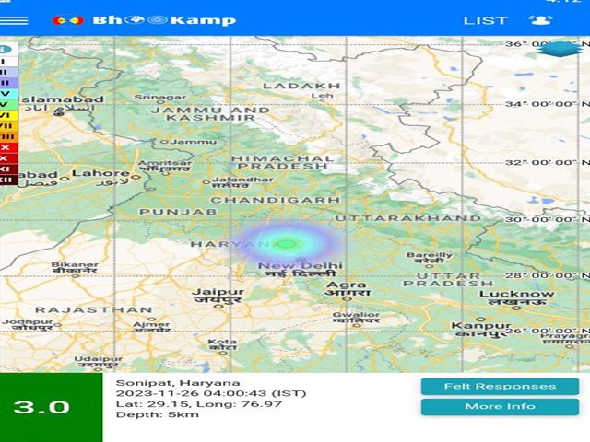Click the Depth: 5km text
Screen dimensions: 590x442
[x=158, y=414]
